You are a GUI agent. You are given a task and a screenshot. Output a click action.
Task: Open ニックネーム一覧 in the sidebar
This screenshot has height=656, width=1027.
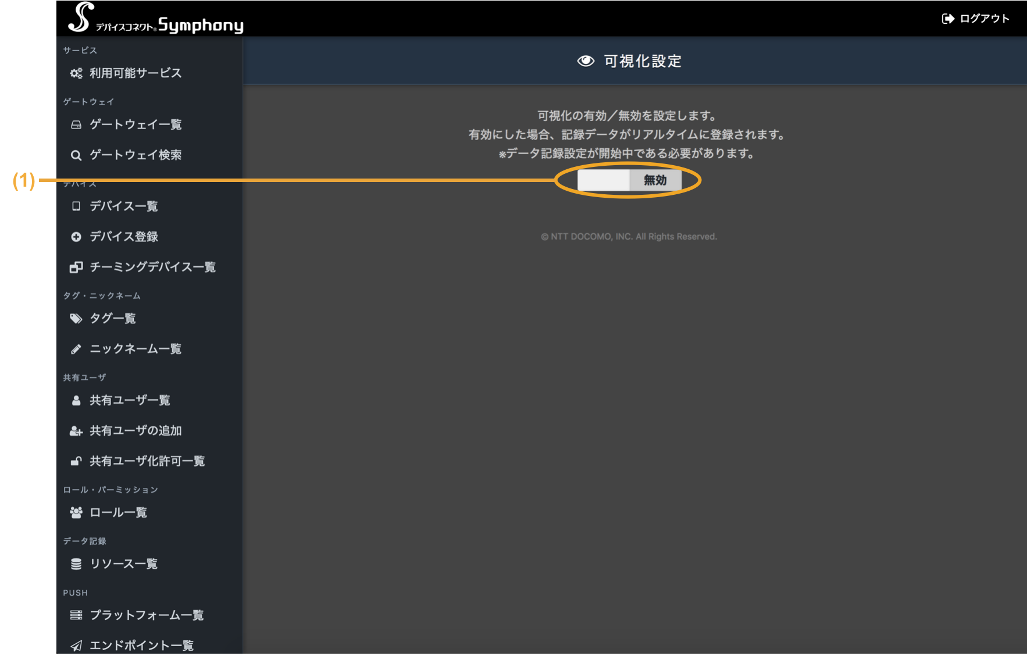click(135, 348)
